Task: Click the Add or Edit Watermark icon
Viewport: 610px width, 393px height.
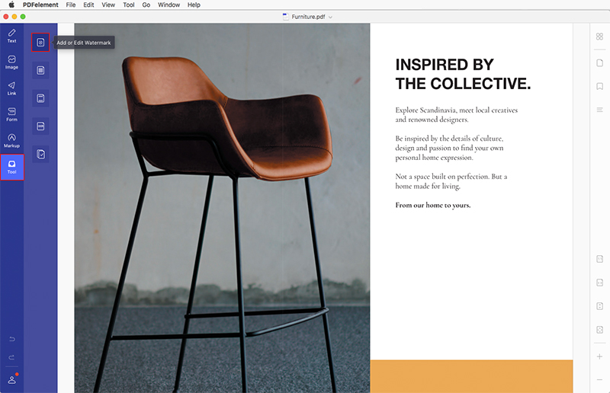Action: click(40, 43)
